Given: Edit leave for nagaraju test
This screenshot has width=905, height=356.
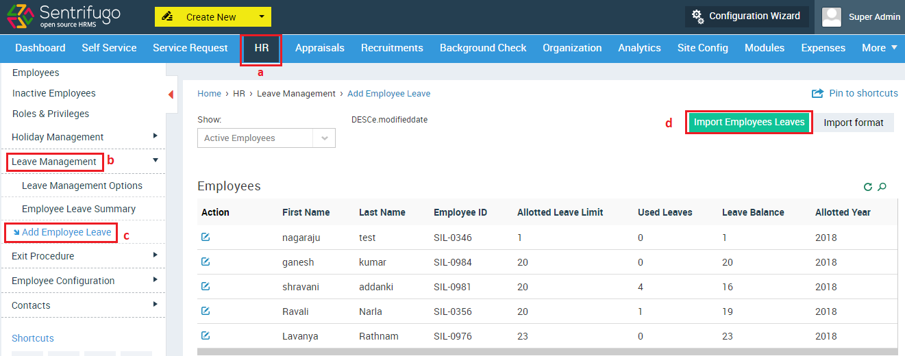Looking at the screenshot, I should pyautogui.click(x=206, y=237).
